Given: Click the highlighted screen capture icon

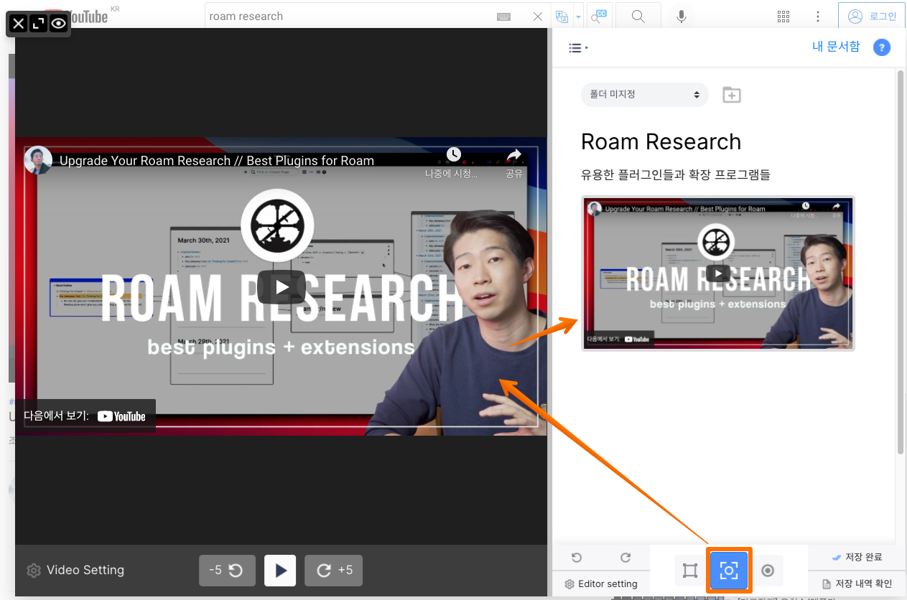Looking at the screenshot, I should click(729, 571).
